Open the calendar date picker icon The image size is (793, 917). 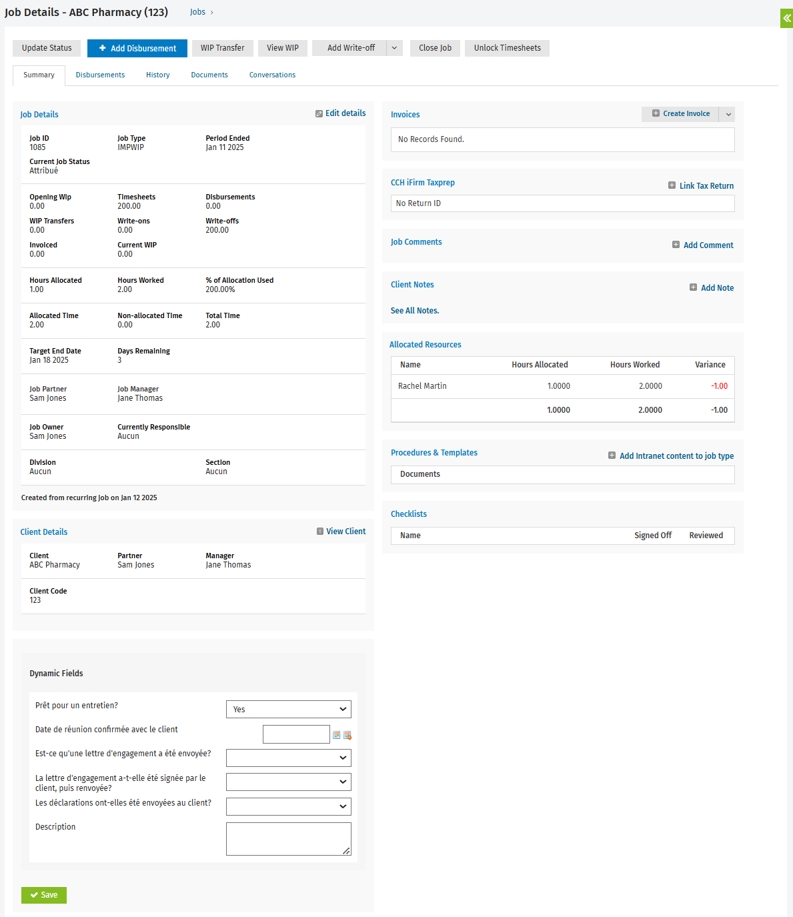pos(337,735)
